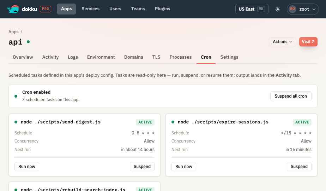The width and height of the screenshot is (326, 191).
Task: Switch to the TLS tab
Action: tap(156, 57)
